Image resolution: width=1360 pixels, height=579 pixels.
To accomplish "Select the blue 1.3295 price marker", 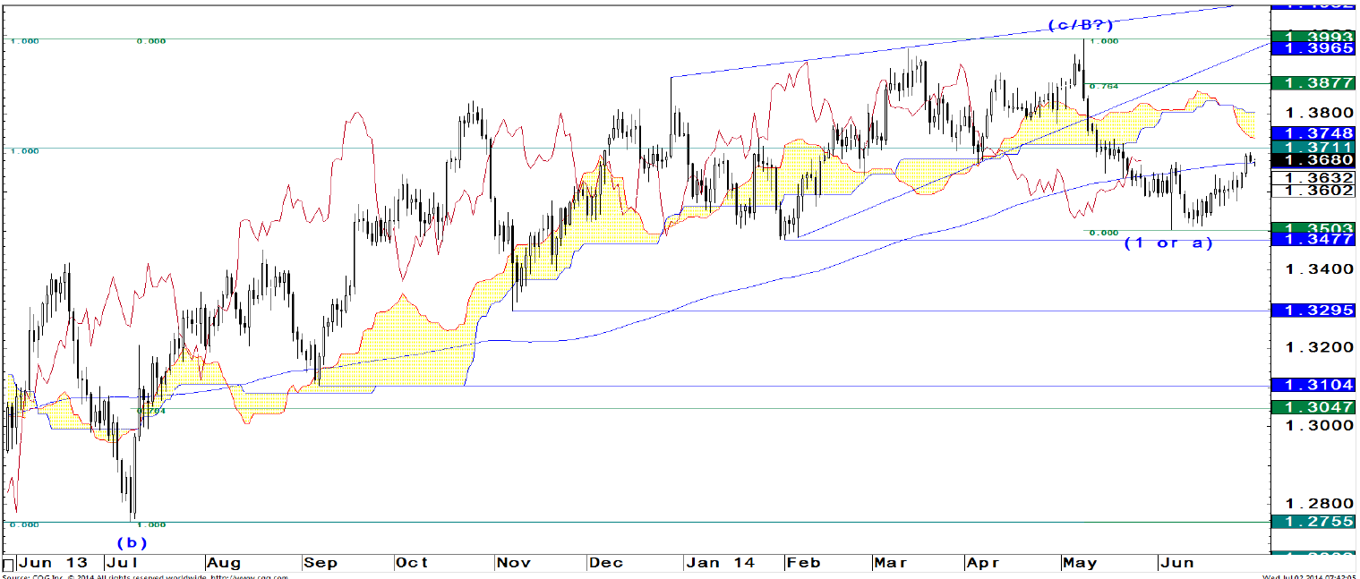I will pyautogui.click(x=1313, y=310).
